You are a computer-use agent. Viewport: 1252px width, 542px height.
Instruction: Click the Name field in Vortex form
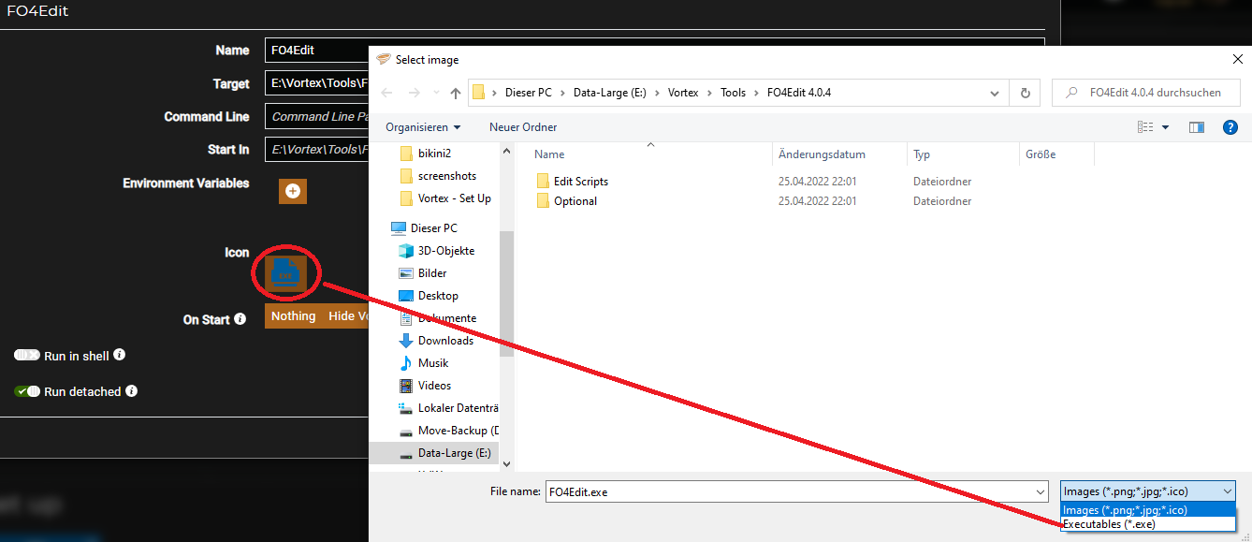[x=316, y=51]
